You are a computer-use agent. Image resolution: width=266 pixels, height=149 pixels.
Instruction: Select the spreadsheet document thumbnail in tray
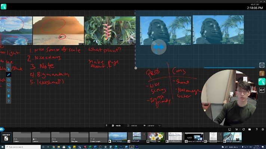tap(175, 137)
